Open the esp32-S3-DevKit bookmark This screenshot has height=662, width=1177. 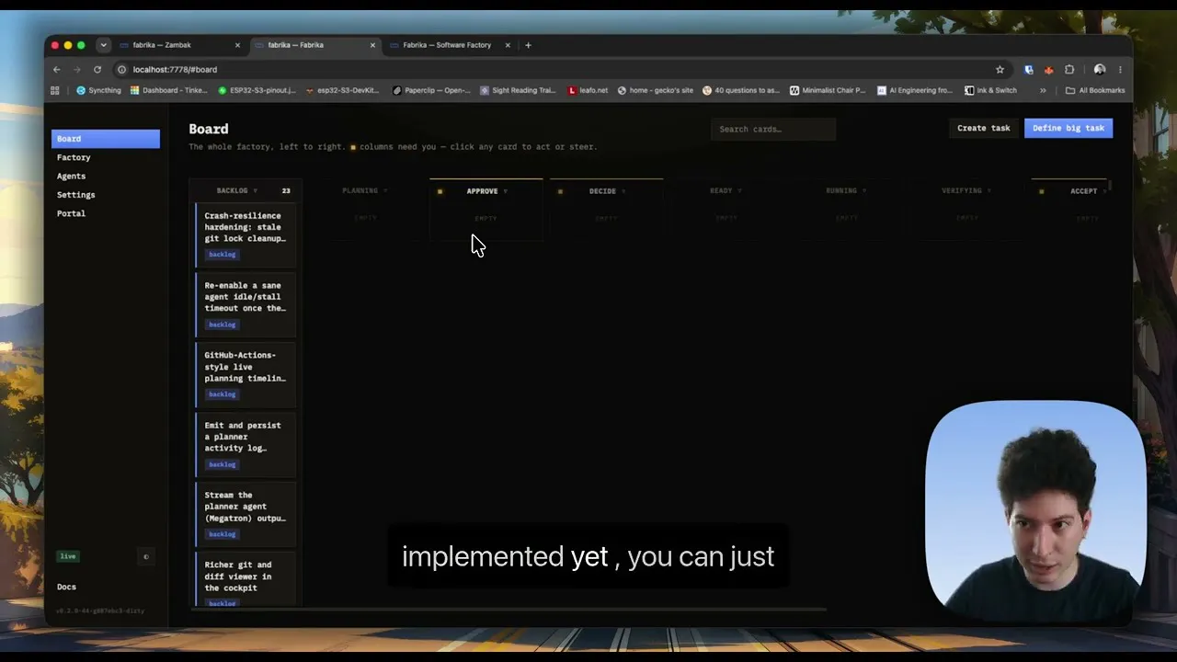pos(342,90)
